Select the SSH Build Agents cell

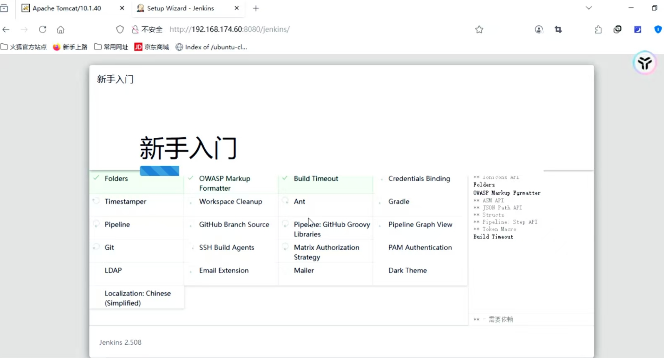coord(231,251)
